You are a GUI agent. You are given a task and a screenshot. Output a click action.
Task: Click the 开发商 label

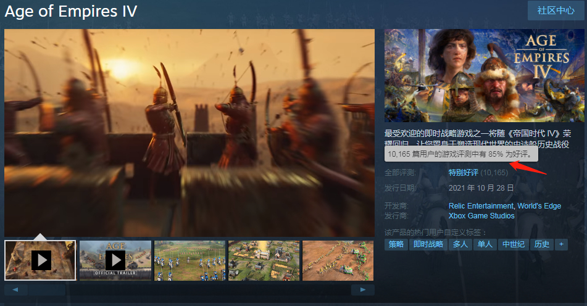396,205
